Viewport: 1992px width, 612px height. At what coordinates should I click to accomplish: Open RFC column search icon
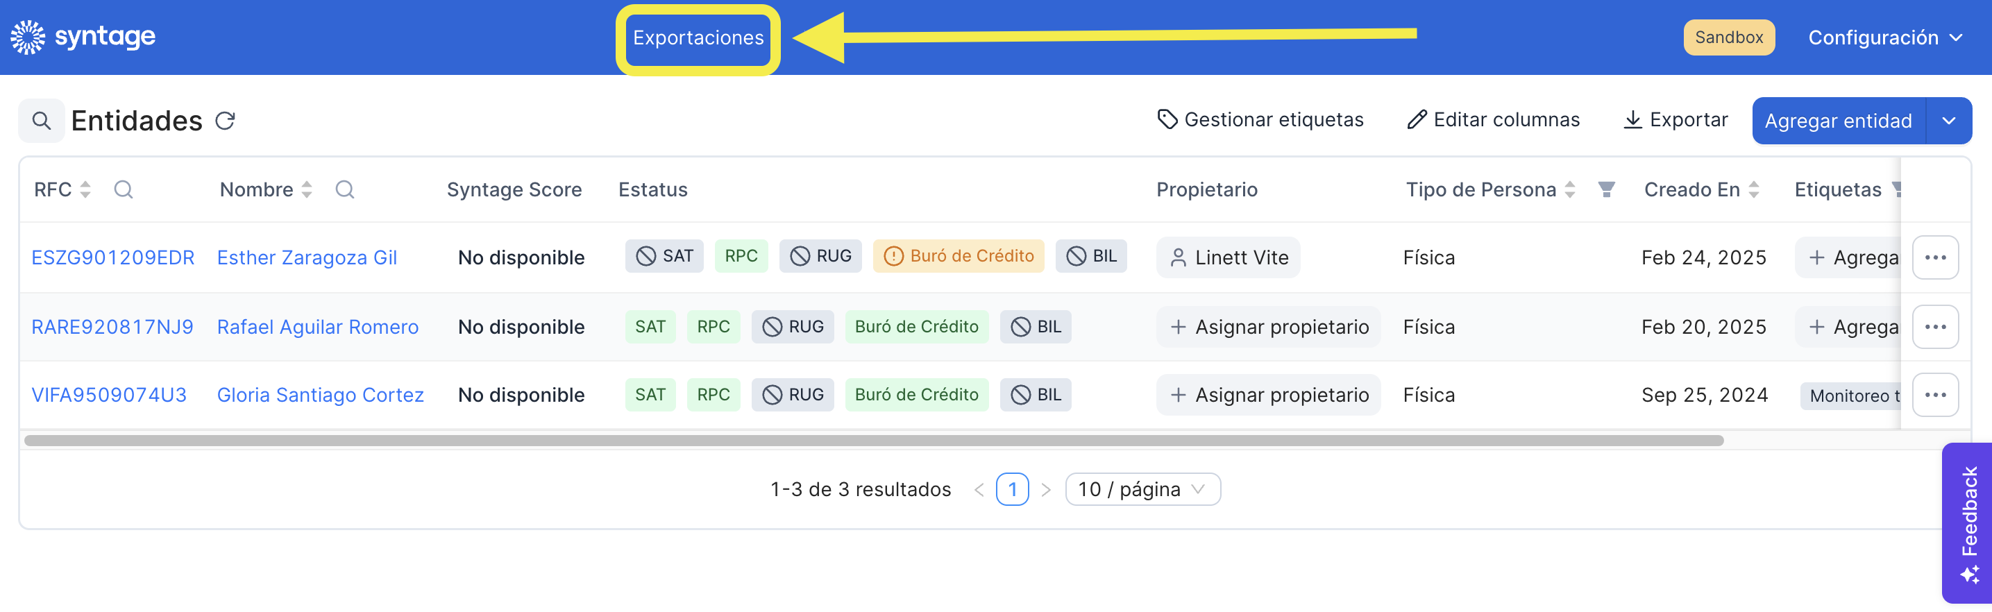coord(123,189)
